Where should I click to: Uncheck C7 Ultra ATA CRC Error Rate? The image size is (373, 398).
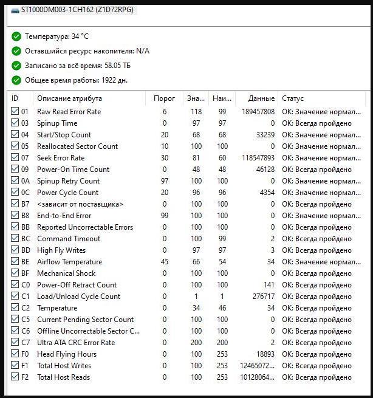coord(15,342)
